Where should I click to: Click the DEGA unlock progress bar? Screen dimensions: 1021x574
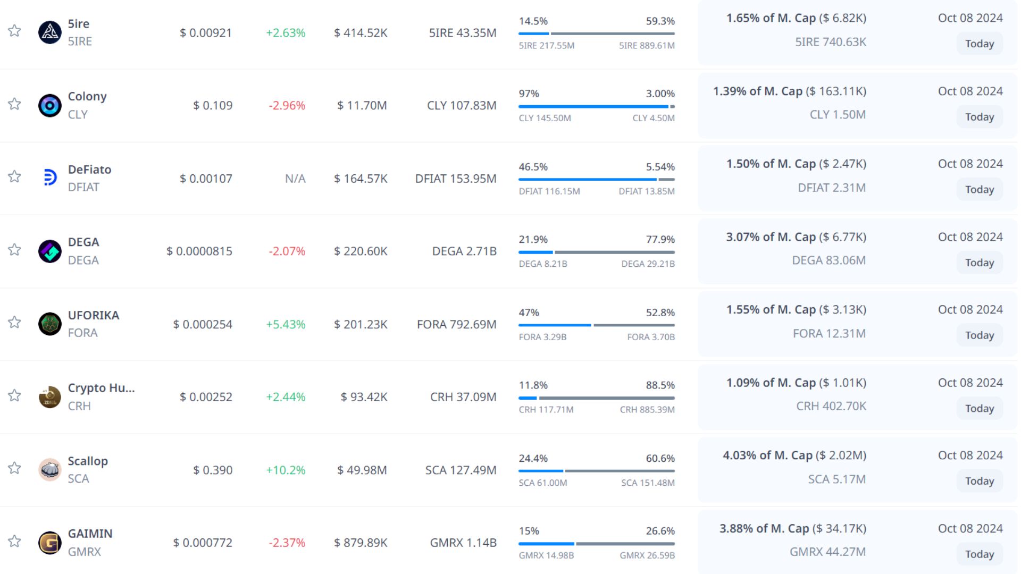coord(596,252)
